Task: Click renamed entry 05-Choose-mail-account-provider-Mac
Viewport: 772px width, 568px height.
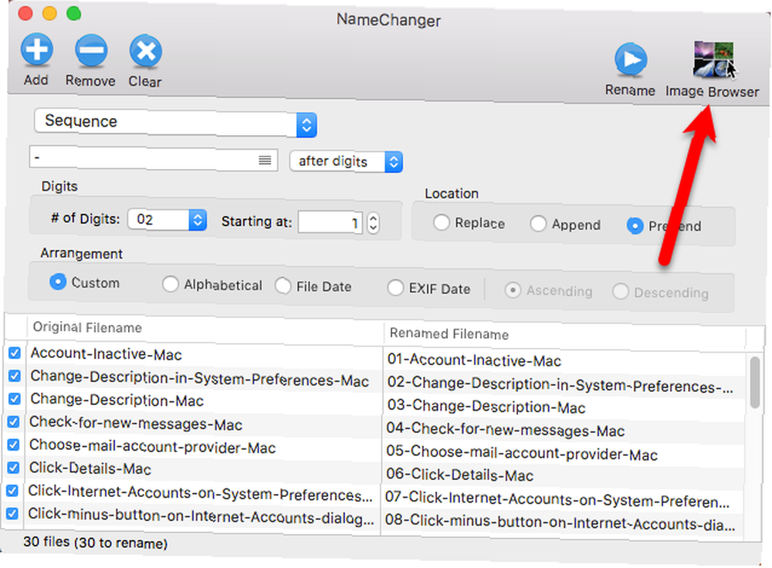Action: (522, 453)
